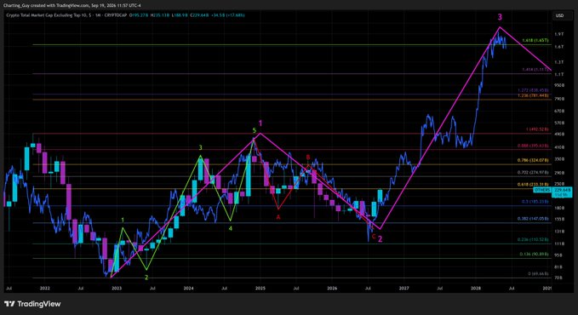Viewport: 578px width, 315px height.
Task: Click the red A correction label
Action: [x=278, y=217]
